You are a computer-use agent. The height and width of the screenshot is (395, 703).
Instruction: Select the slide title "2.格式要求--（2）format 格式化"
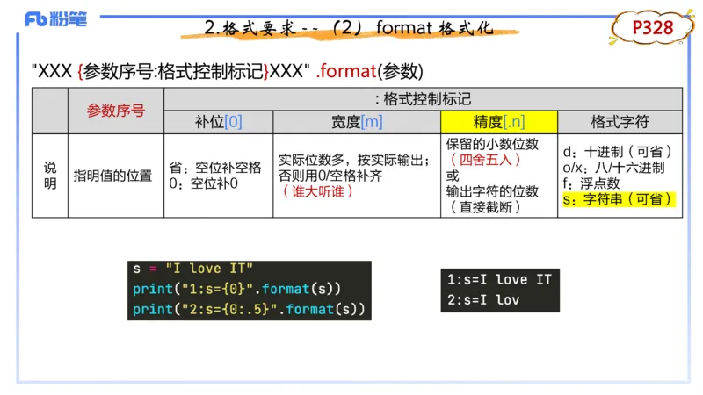pos(348,28)
